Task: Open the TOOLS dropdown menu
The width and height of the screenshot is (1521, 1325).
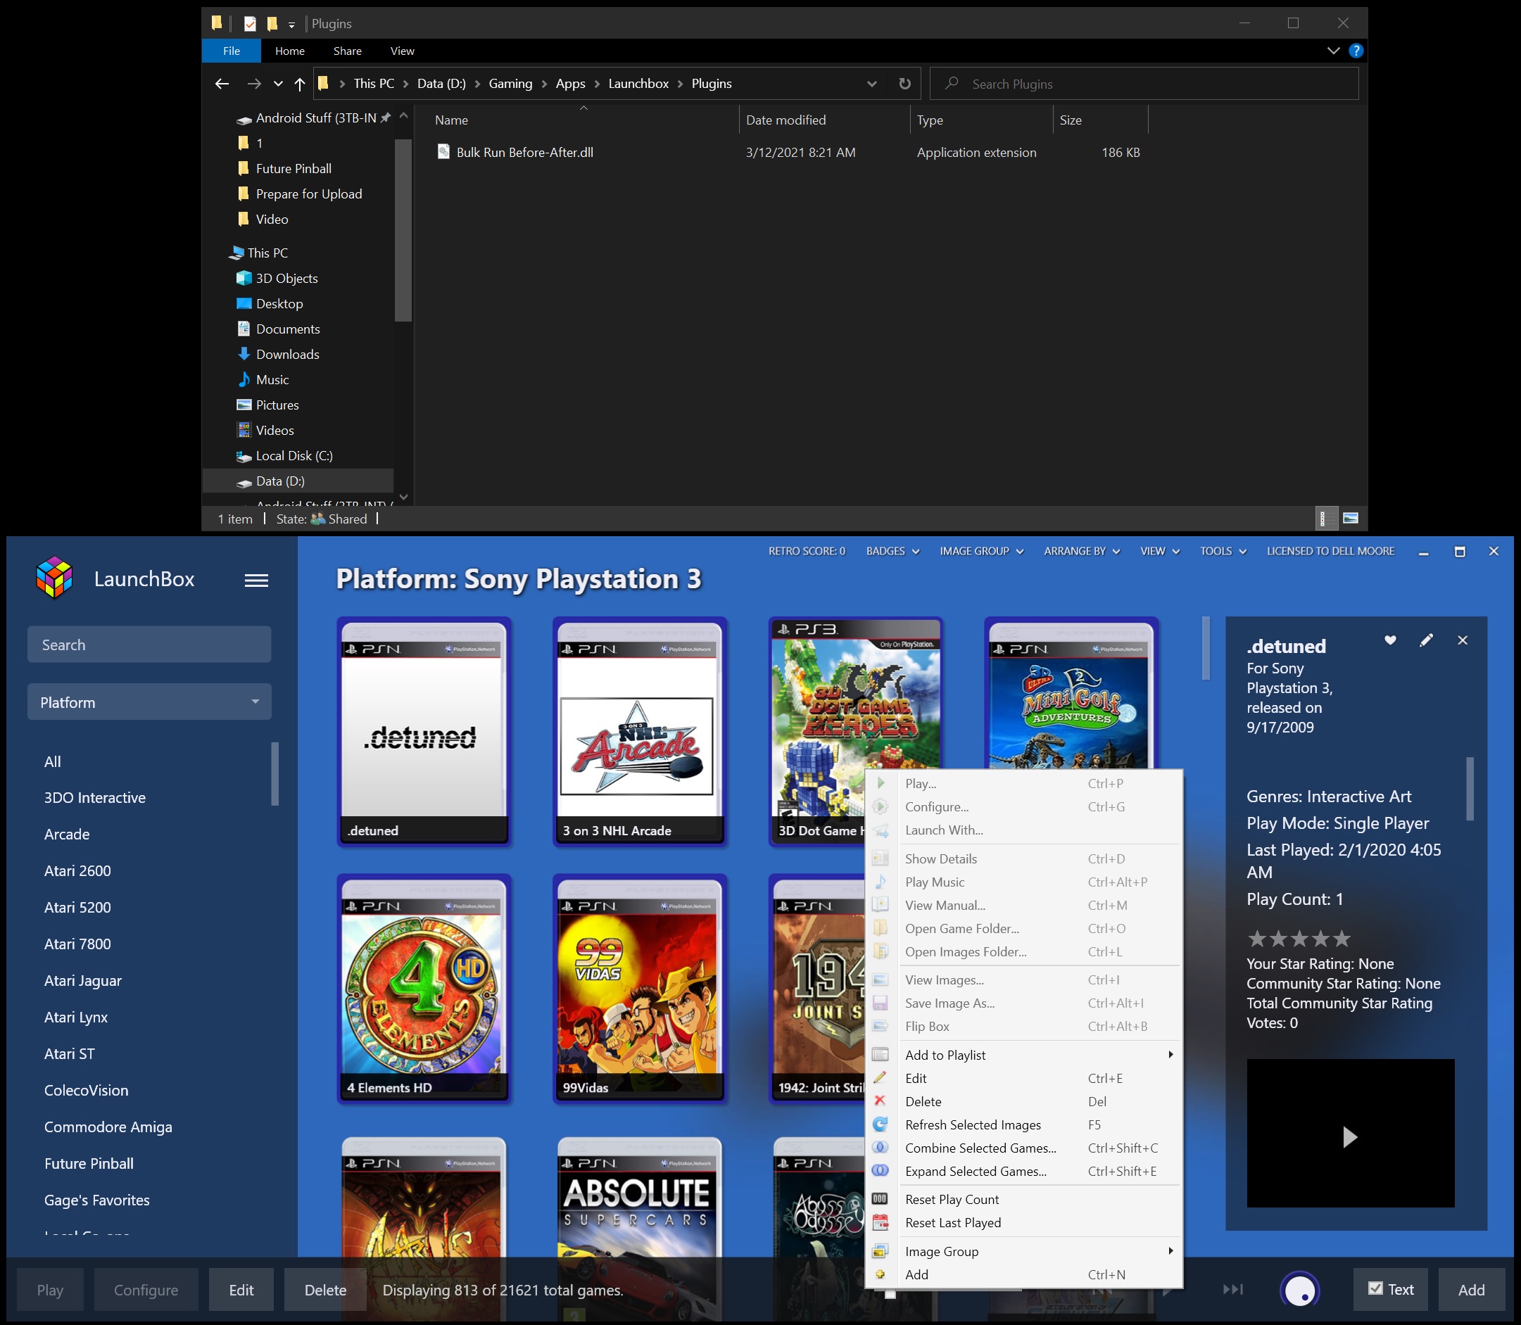Action: (1223, 551)
